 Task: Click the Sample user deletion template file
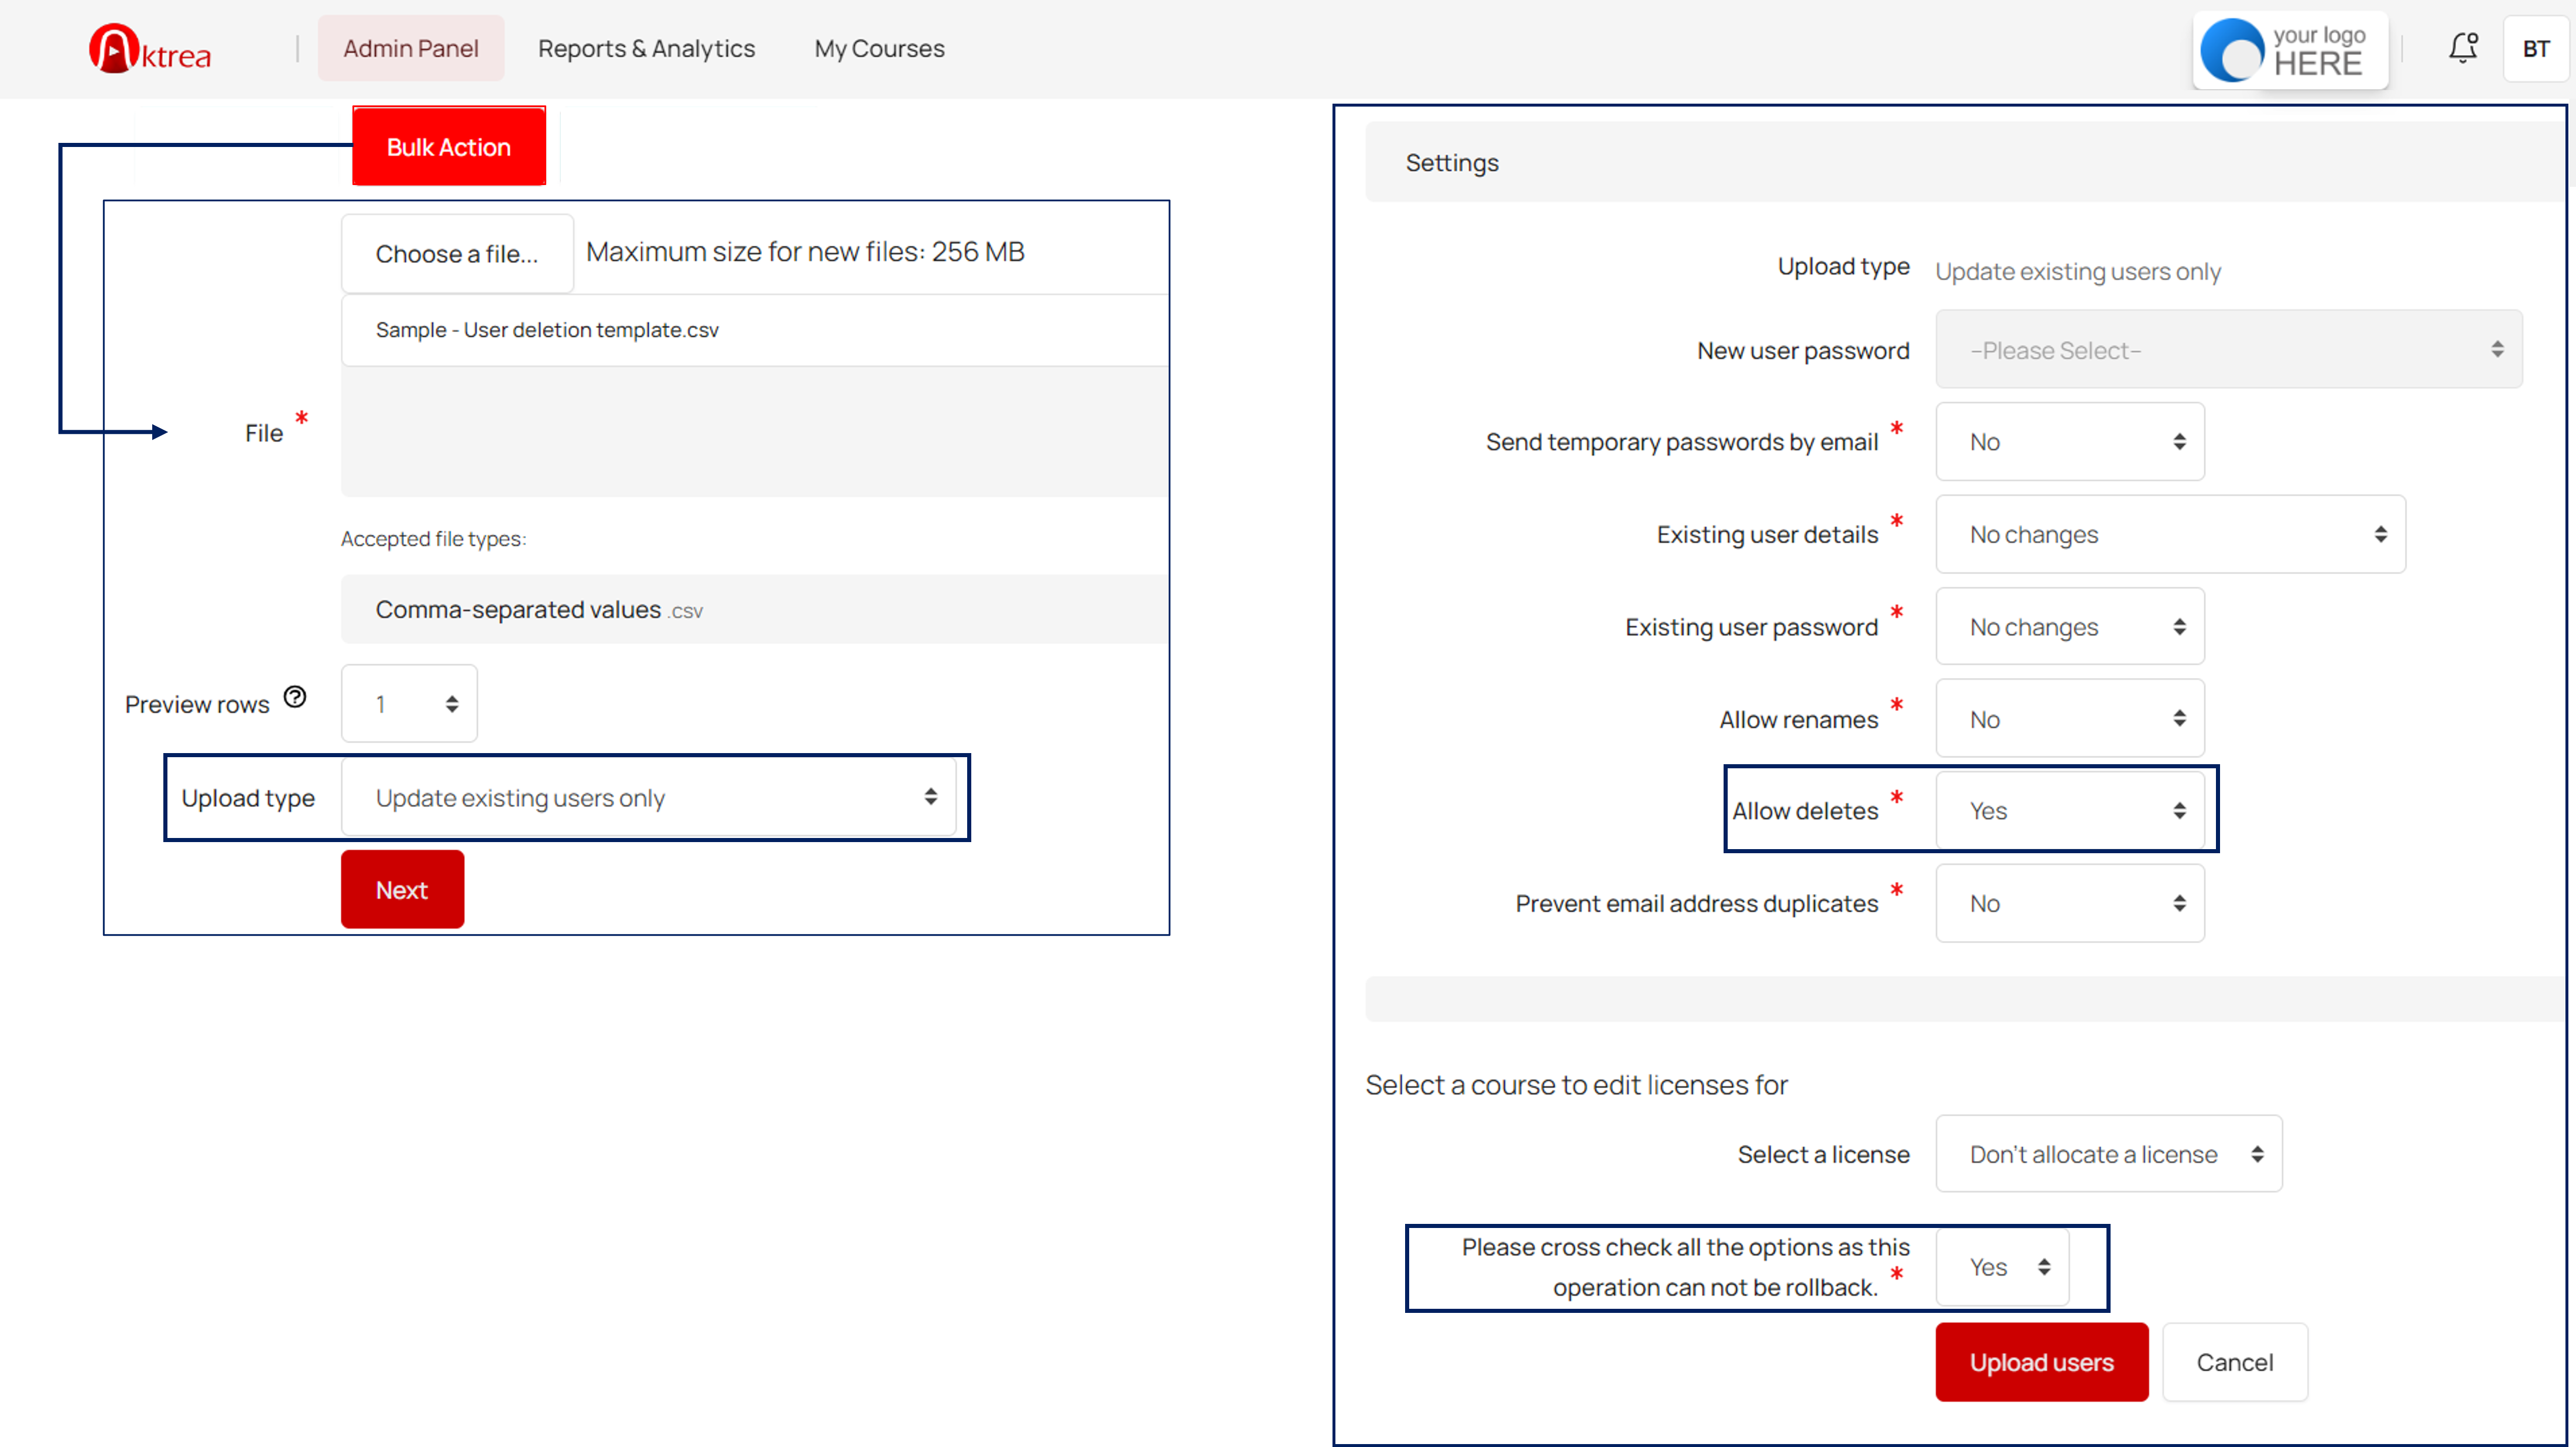(547, 330)
